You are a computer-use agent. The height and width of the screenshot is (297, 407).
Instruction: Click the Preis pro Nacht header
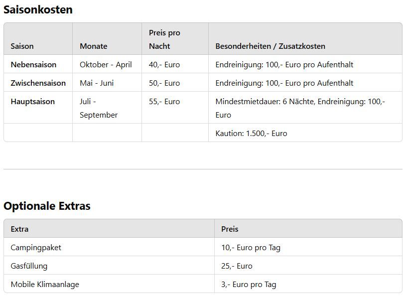(x=164, y=39)
